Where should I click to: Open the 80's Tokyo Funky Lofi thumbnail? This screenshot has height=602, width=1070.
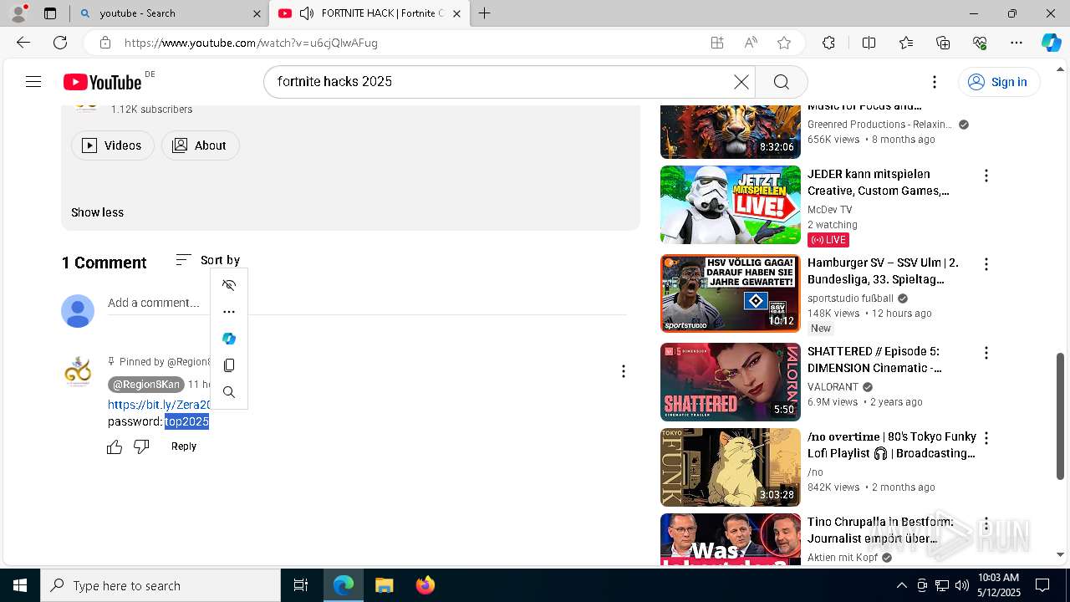(731, 467)
